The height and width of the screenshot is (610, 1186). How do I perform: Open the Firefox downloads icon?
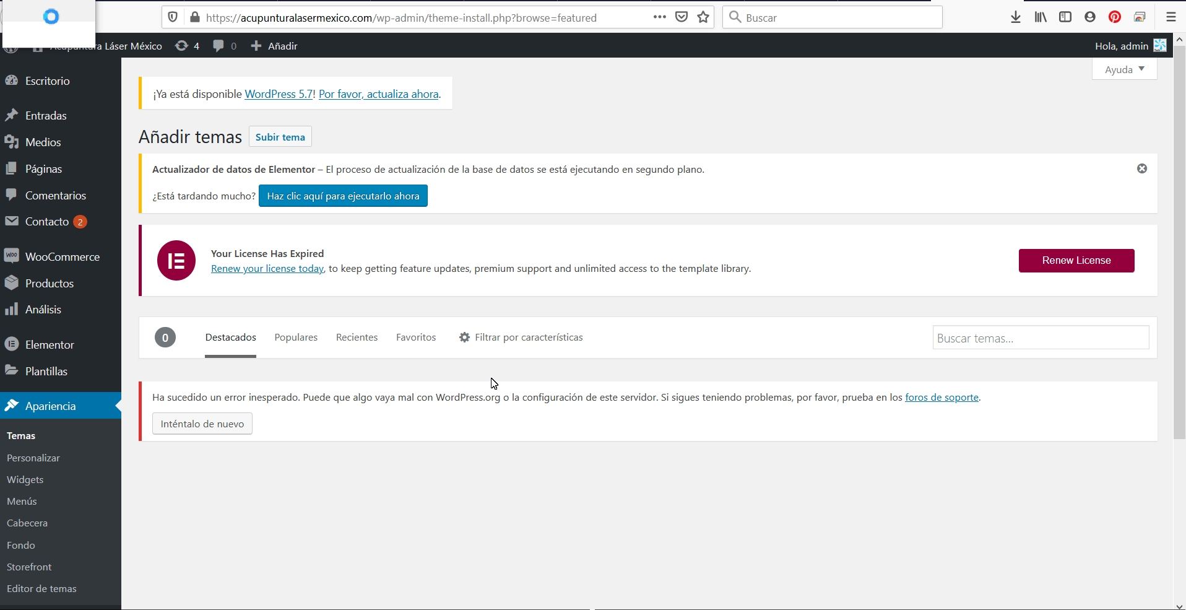click(1015, 17)
